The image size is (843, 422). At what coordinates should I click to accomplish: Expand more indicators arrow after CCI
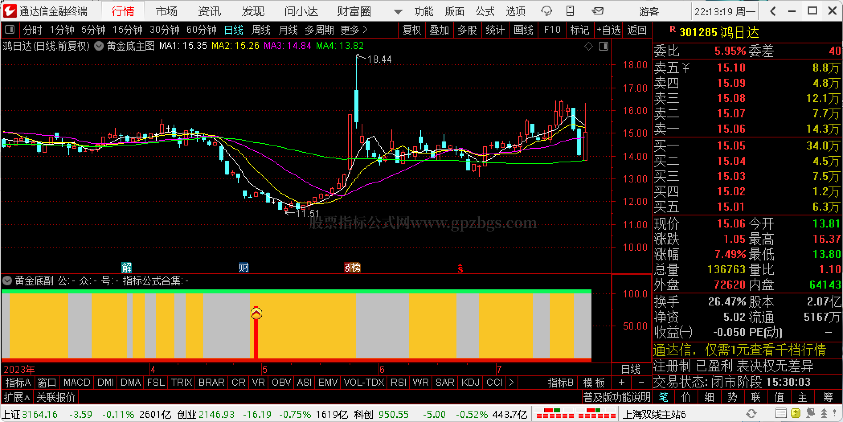pos(512,383)
